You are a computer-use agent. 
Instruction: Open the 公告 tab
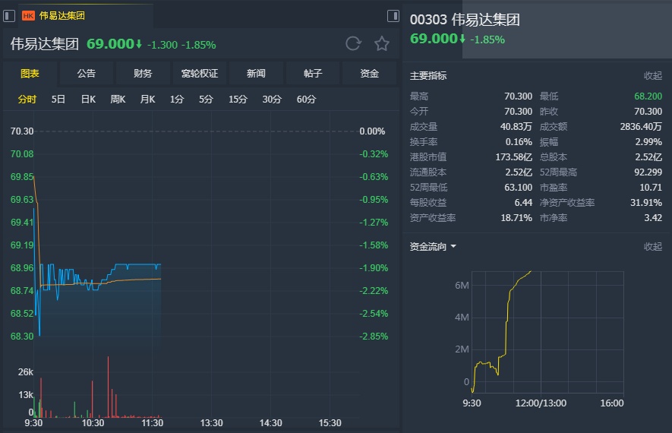tap(86, 74)
